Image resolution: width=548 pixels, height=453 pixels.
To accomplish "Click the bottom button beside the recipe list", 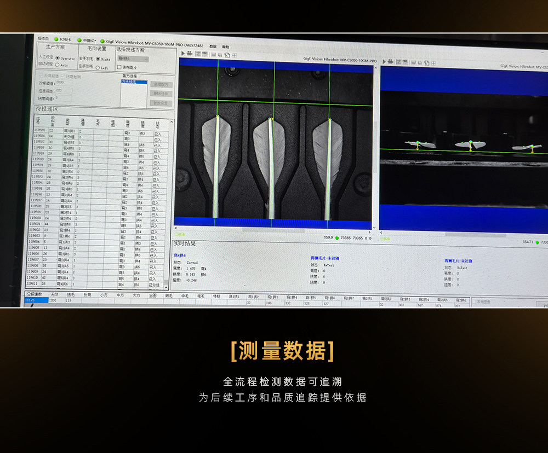I will pos(161,103).
